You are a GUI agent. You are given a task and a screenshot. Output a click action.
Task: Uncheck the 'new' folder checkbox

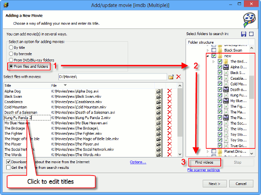click(x=214, y=56)
